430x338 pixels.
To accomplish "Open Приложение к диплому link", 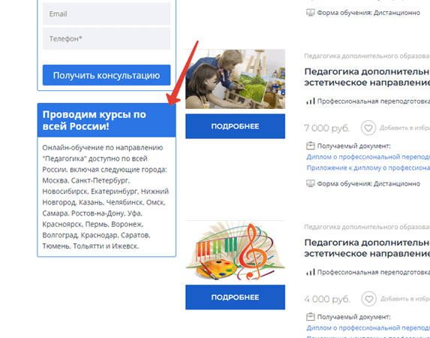I will [x=368, y=167].
